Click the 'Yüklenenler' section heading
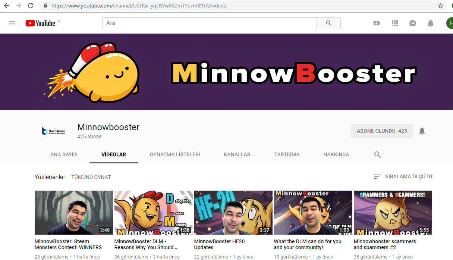The height and width of the screenshot is (260, 453). tap(50, 177)
